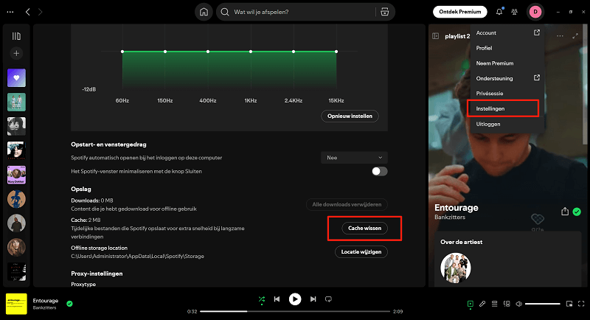The height and width of the screenshot is (320, 590).
Task: Open Instellingen from the profile menu
Action: (507, 108)
